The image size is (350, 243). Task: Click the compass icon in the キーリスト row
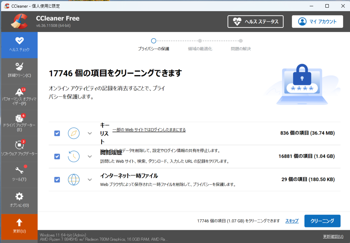[x=74, y=133]
